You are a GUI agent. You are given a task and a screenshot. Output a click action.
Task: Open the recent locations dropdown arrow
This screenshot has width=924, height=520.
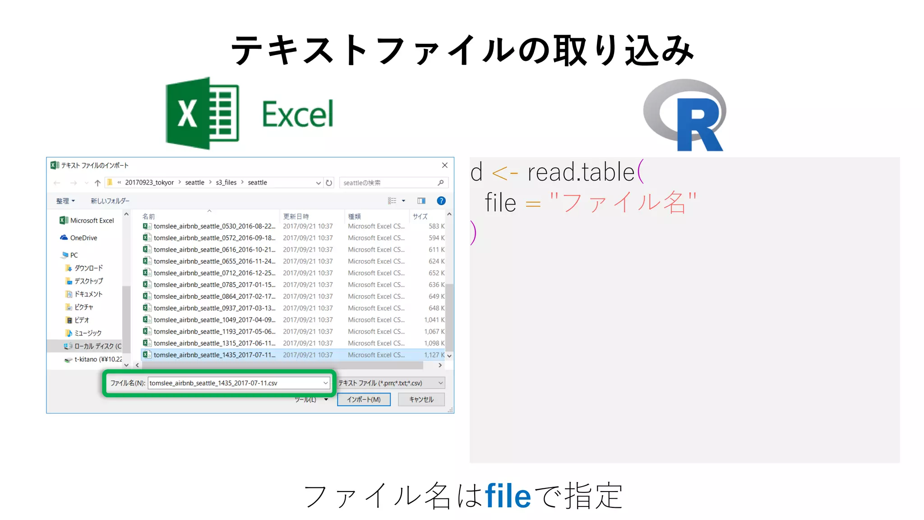86,183
